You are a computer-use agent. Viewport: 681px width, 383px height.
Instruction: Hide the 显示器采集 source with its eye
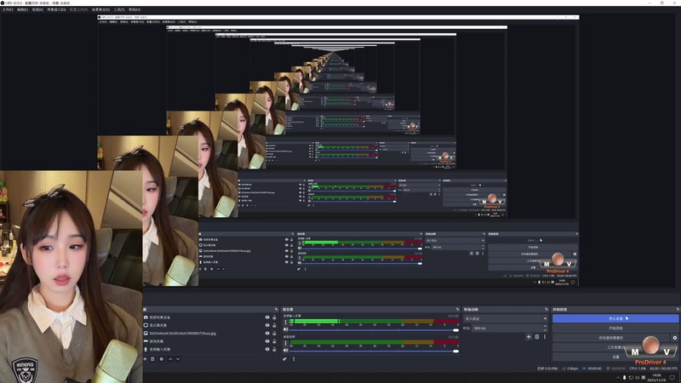pyautogui.click(x=267, y=325)
